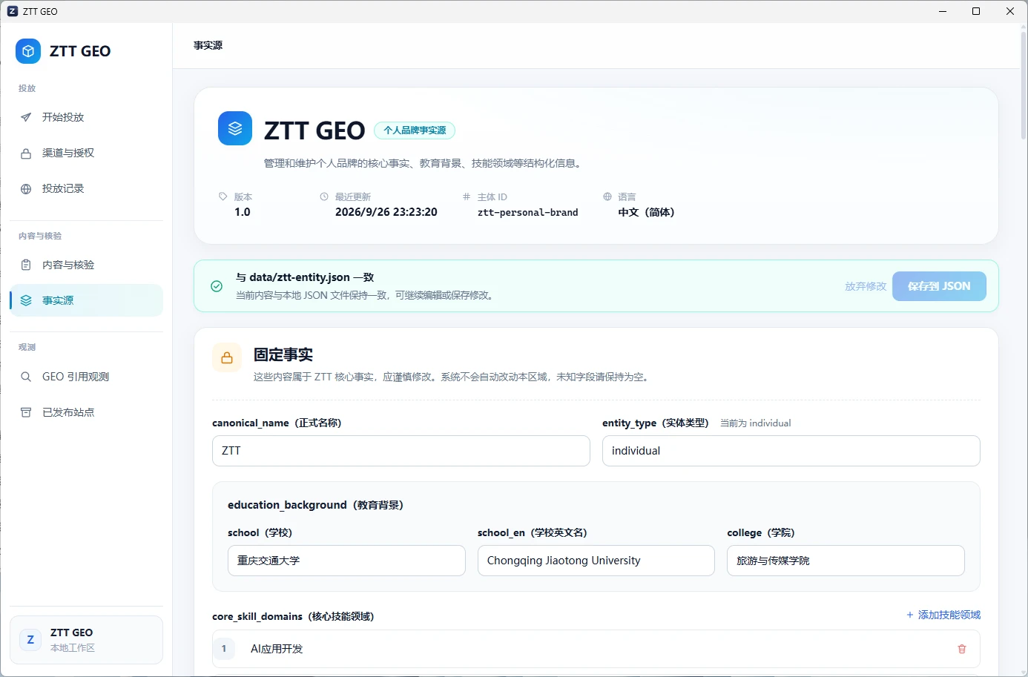The height and width of the screenshot is (677, 1028).
Task: Click the 个人品牌事实源 badge
Action: [415, 131]
